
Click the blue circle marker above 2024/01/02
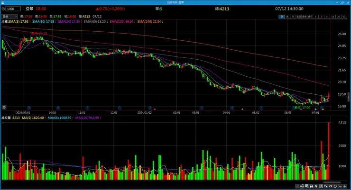tap(150, 108)
